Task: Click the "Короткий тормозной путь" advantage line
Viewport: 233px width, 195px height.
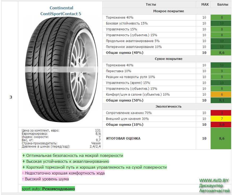Action: (94, 167)
